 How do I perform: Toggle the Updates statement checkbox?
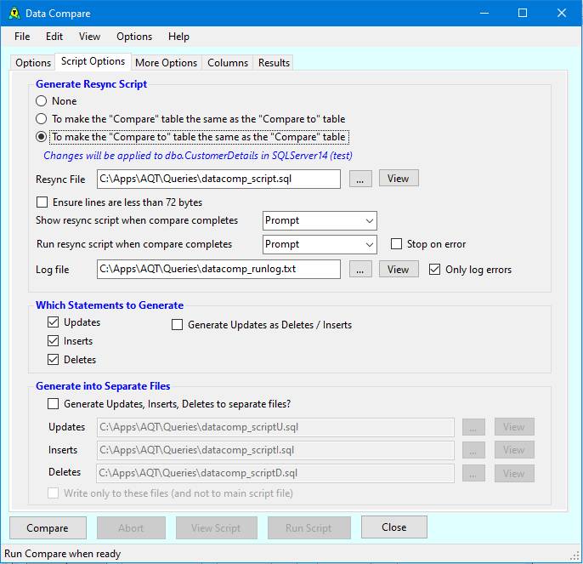pos(74,322)
